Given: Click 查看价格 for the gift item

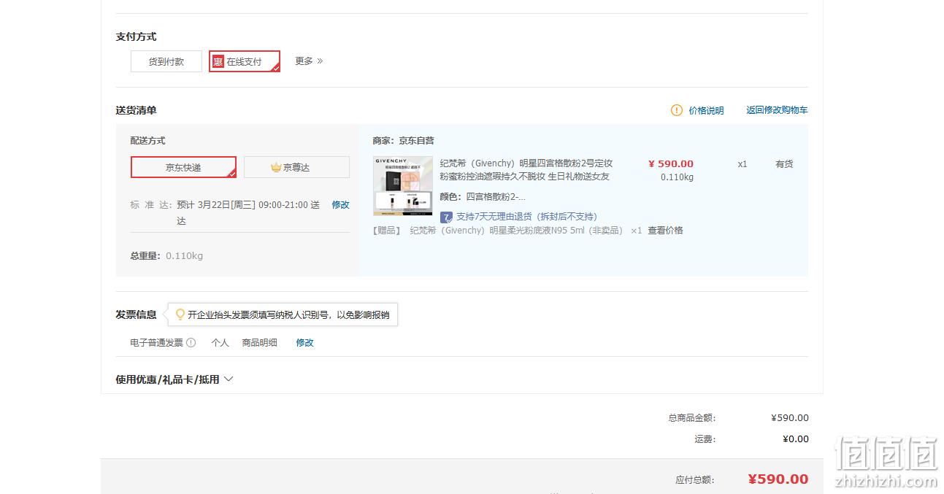Looking at the screenshot, I should (665, 231).
